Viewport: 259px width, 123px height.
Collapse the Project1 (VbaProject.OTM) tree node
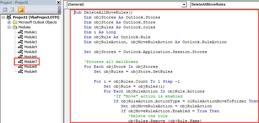point(3,17)
